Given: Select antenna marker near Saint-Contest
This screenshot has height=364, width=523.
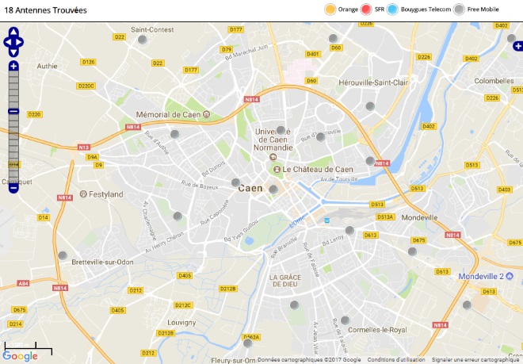Looking at the screenshot, I should (143, 40).
